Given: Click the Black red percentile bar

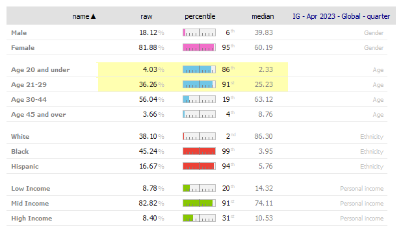Looking at the screenshot, I should (x=199, y=151).
